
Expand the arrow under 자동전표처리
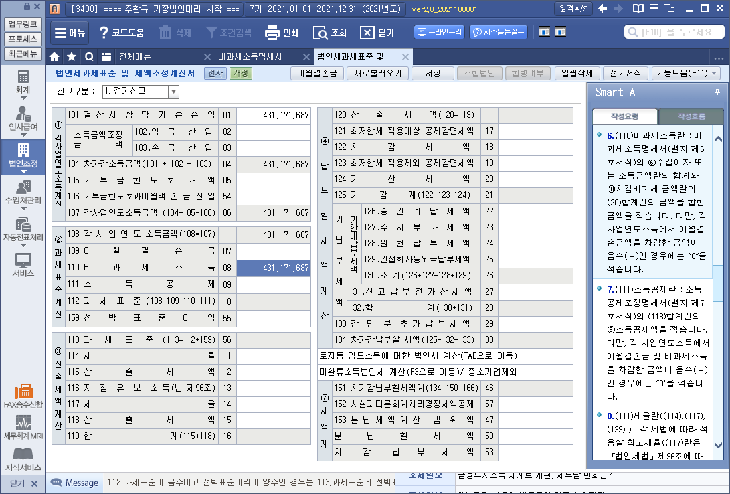[x=23, y=245]
